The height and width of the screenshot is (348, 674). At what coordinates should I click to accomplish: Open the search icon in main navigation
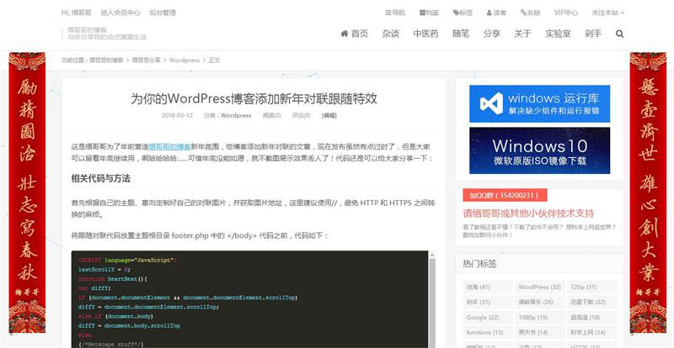(x=619, y=34)
